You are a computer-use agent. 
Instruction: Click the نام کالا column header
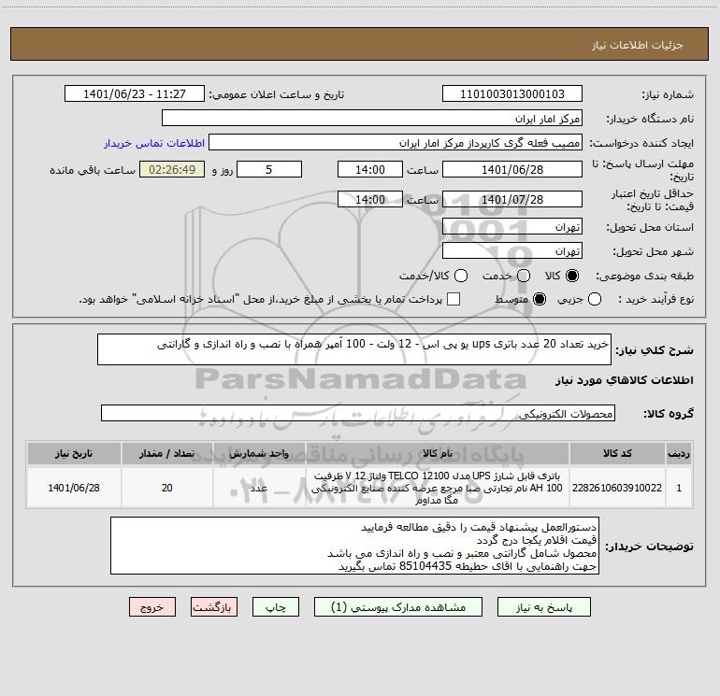click(x=438, y=453)
